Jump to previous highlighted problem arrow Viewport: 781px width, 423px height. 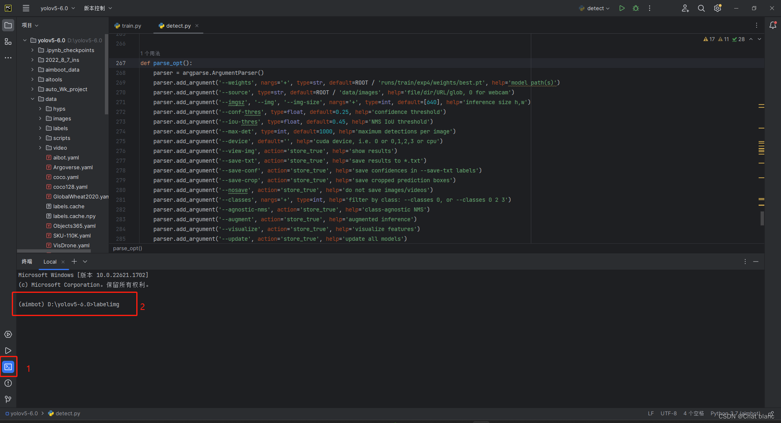click(x=751, y=39)
